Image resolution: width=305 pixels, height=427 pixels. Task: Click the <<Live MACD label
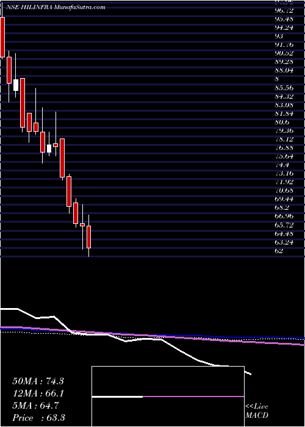[x=257, y=411]
